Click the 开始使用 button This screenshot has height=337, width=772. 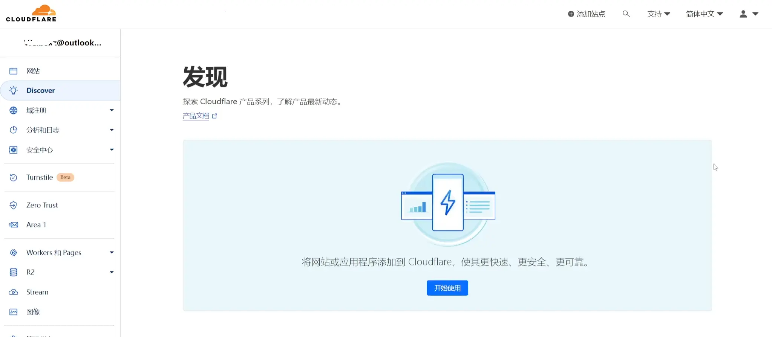(447, 288)
